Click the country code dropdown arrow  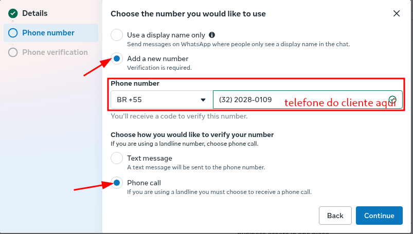[x=203, y=100]
